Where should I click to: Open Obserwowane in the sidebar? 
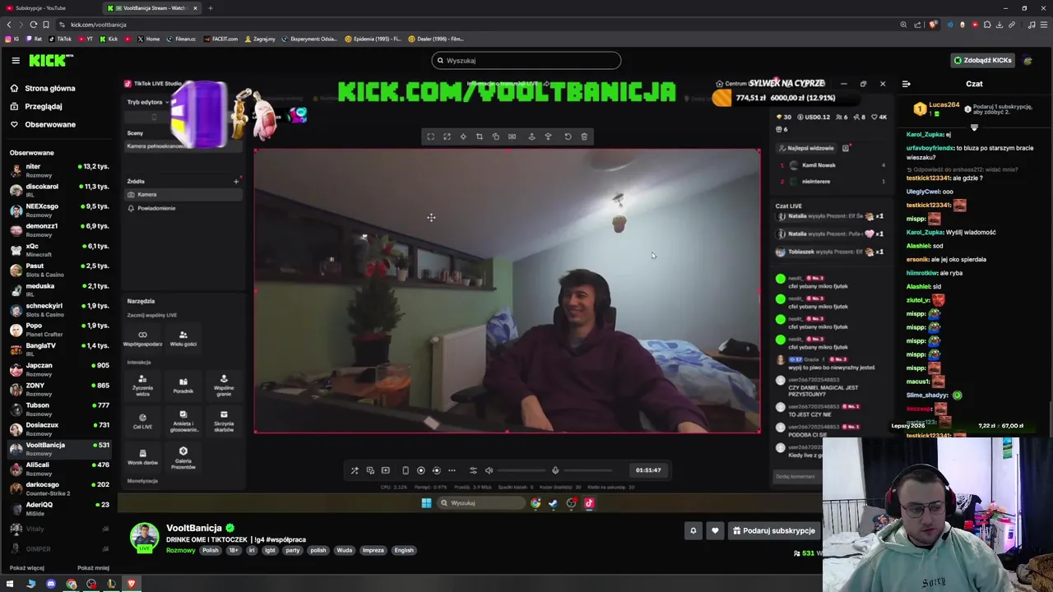(x=49, y=124)
